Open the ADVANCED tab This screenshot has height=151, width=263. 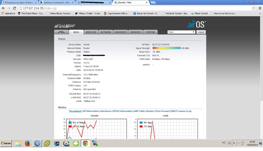pyautogui.click(x=121, y=32)
